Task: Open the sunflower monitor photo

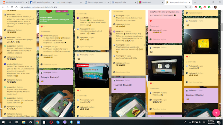Action: pyautogui.click(x=165, y=68)
